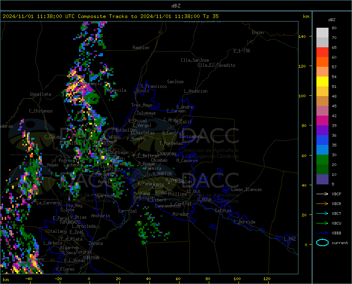Click the 'Clla.El_Cavadito' map label
Viewport: 352px width, 284px height.
pyautogui.click(x=216, y=65)
